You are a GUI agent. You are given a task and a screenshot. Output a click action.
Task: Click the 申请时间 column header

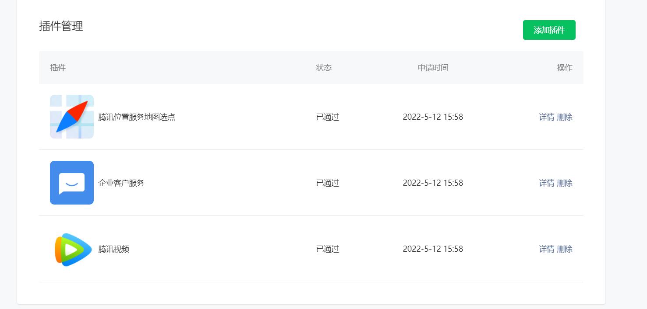click(433, 68)
